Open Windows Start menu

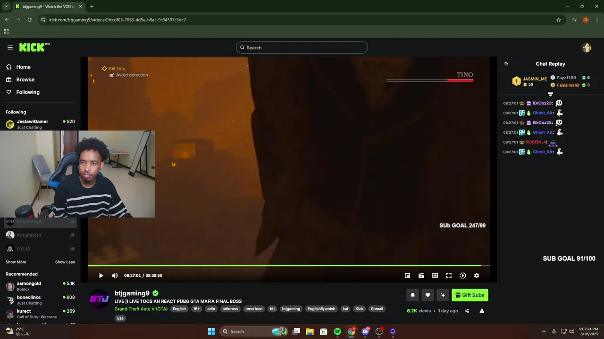[x=211, y=331]
